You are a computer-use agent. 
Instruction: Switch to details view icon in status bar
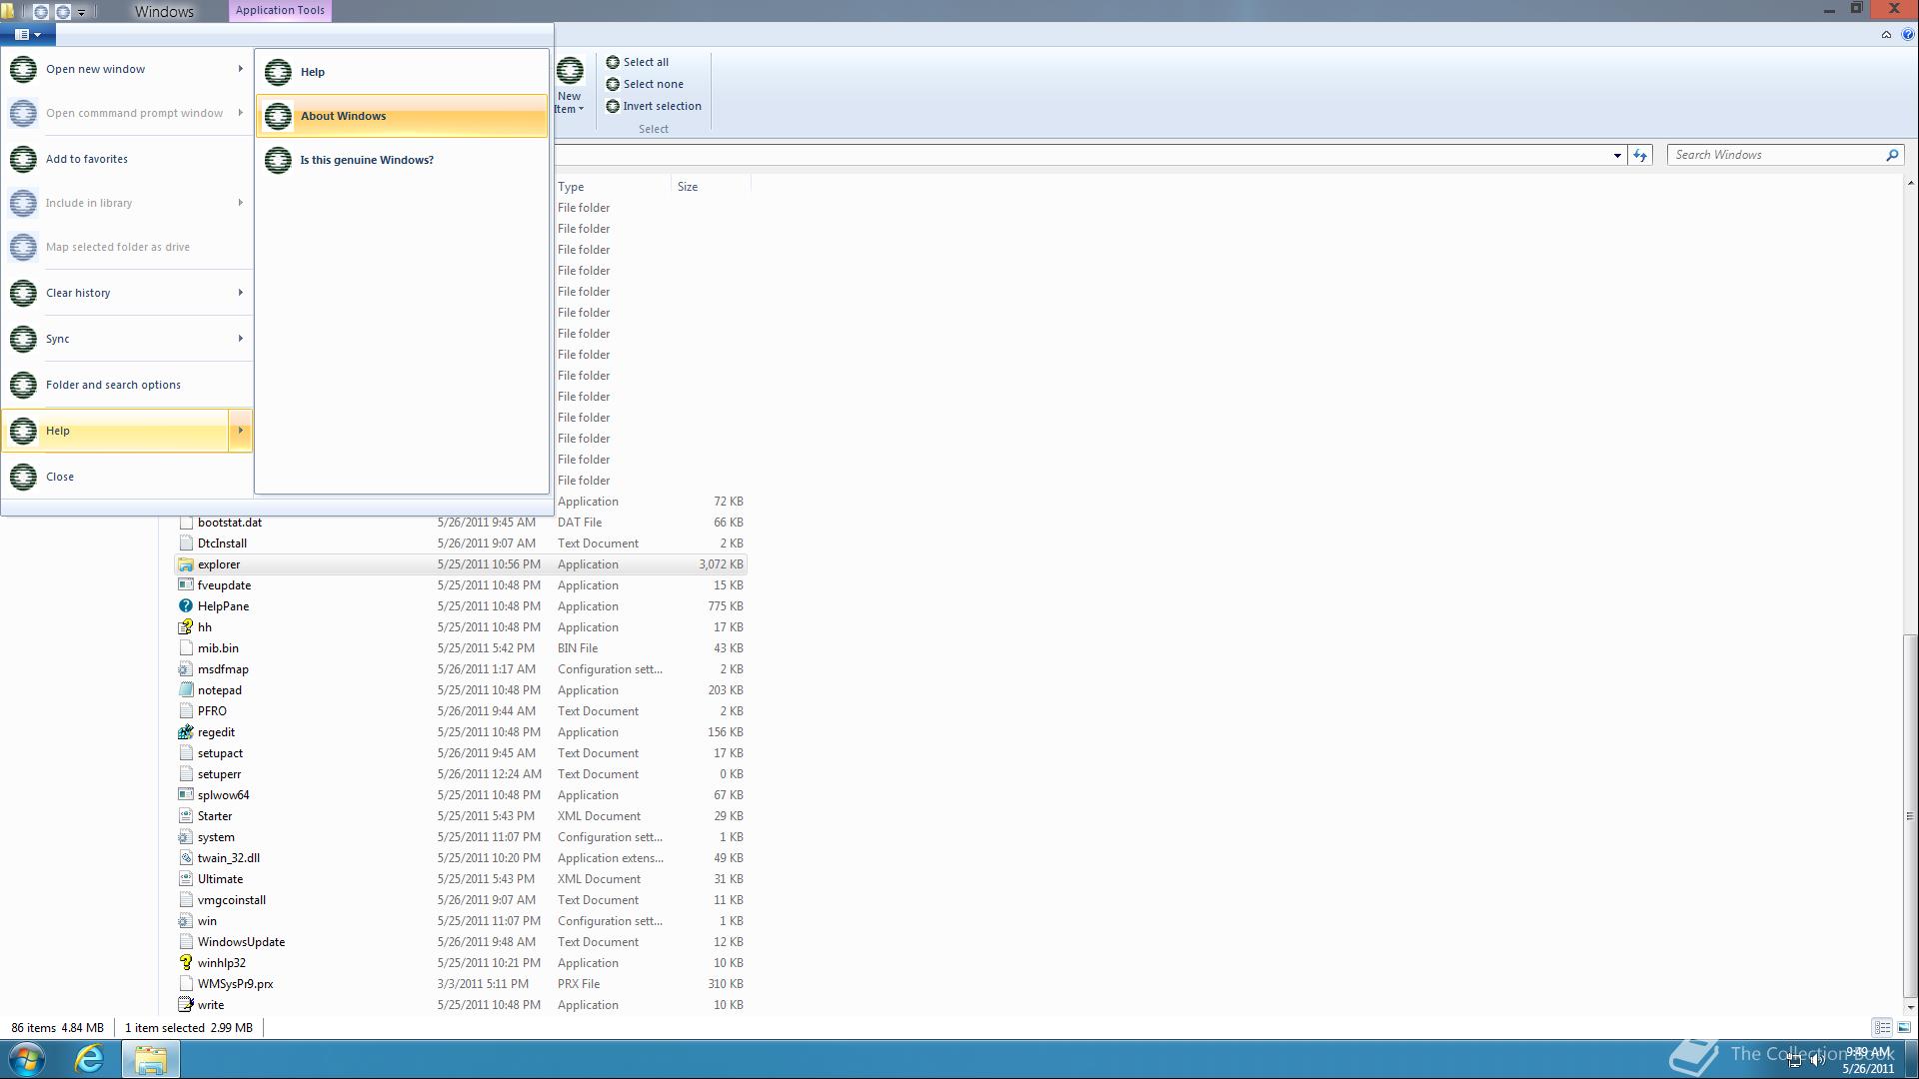(1882, 1027)
